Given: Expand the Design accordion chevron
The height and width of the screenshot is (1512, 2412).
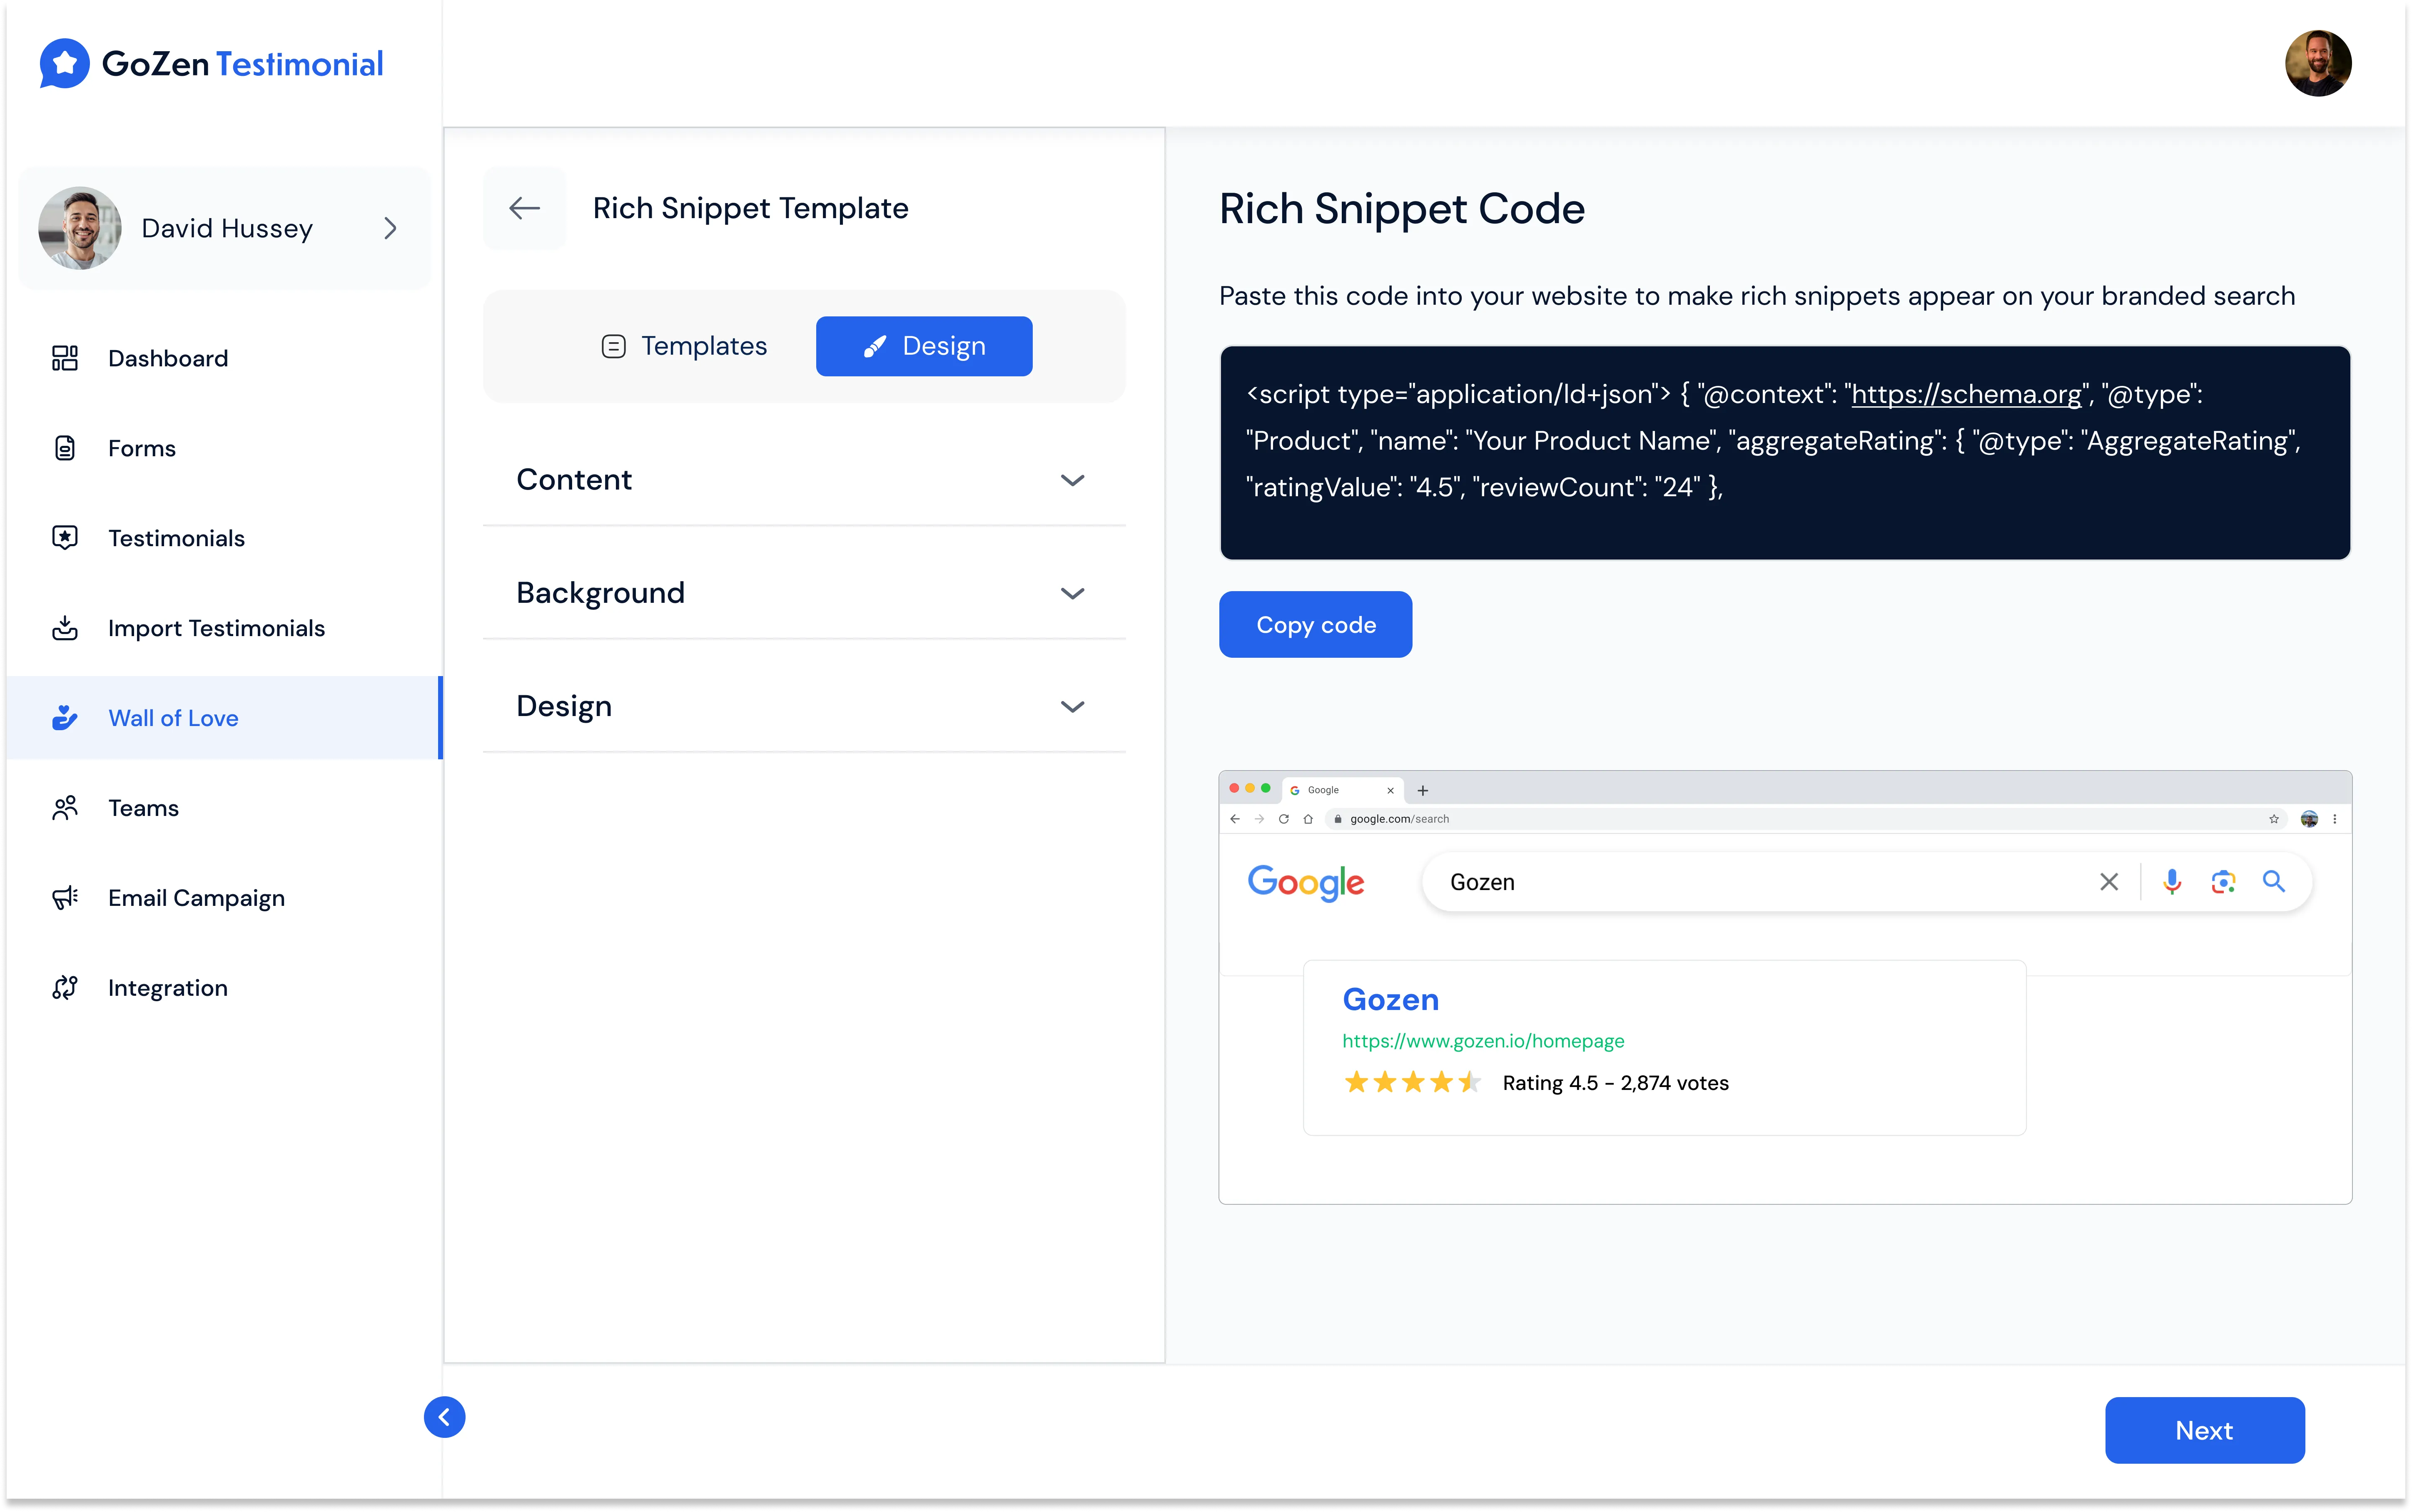Looking at the screenshot, I should pyautogui.click(x=1072, y=707).
